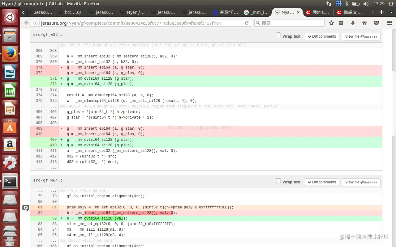Launch LibreOffice Calc from launcher
Screen dimensions: 396x247
[x=10, y=90]
